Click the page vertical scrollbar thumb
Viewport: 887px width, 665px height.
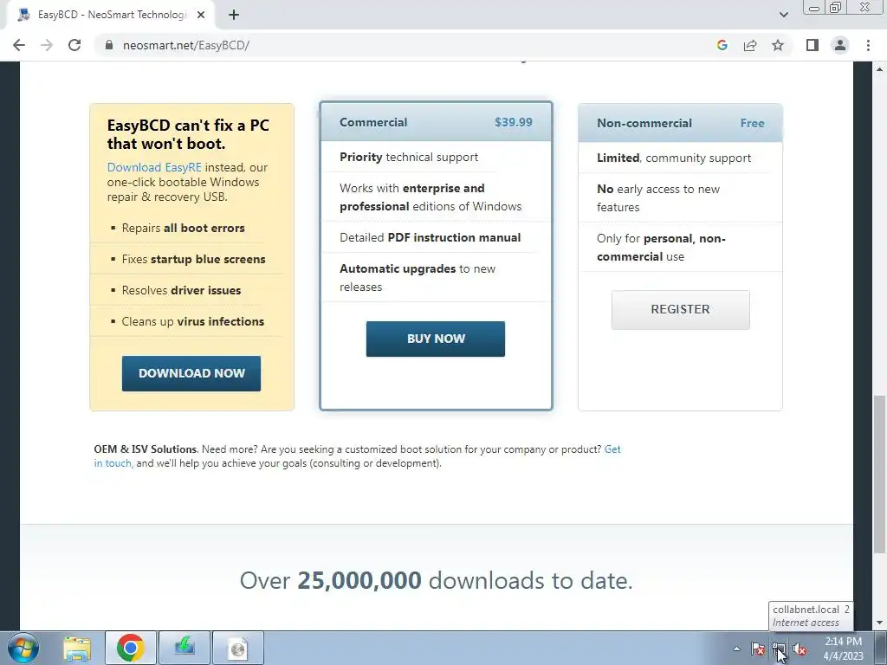click(x=880, y=474)
